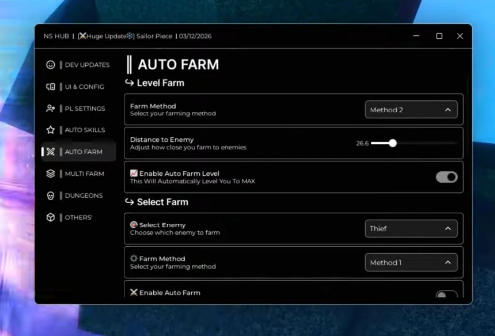495x336 pixels.
Task: Go to the PL SETTINGS tab
Action: coord(79,108)
